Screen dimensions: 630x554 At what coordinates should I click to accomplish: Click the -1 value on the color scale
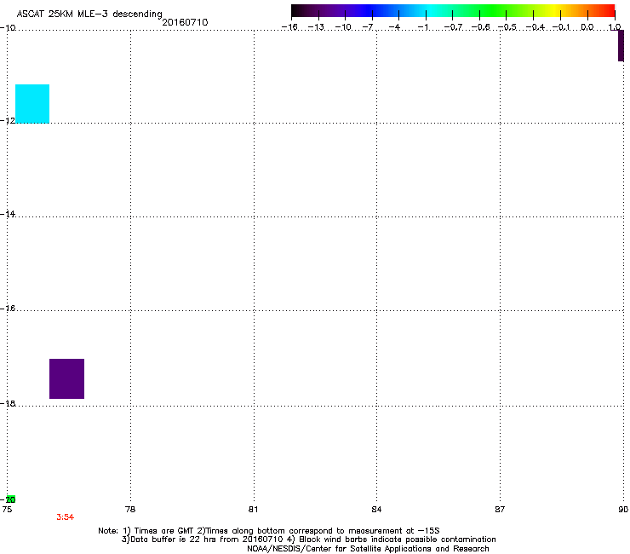coord(422,27)
